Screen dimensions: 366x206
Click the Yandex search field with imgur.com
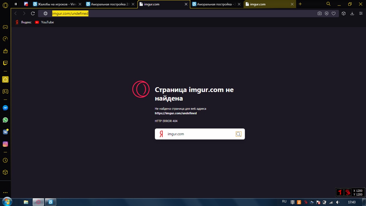(200, 134)
